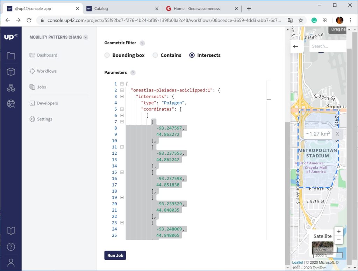
Task: Open the Jobs menu item
Action: 38,87
